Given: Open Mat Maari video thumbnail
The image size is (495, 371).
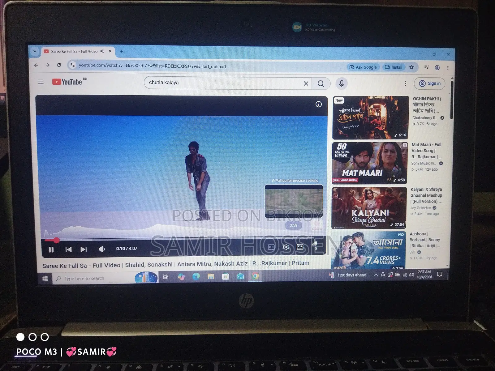Looking at the screenshot, I should 370,163.
